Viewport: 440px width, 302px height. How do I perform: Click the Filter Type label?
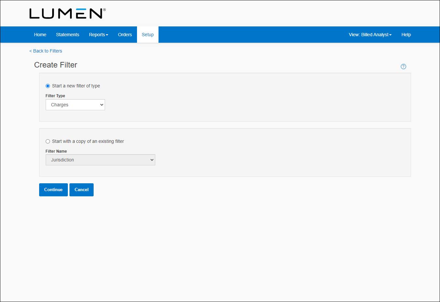(55, 96)
